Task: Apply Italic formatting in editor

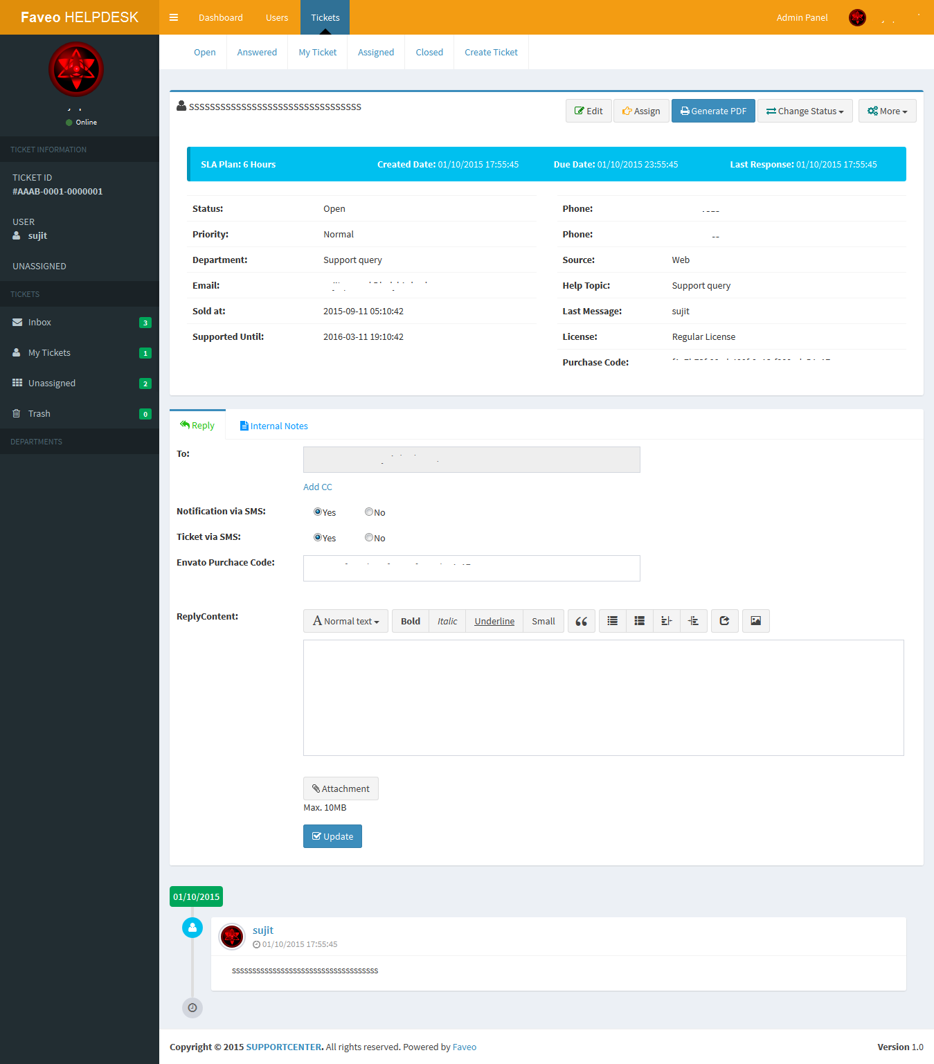Action: click(x=447, y=621)
